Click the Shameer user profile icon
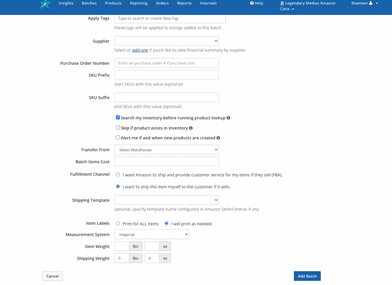 (371, 3)
